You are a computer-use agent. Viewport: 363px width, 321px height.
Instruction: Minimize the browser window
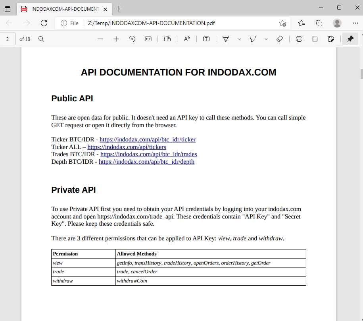[321, 8]
